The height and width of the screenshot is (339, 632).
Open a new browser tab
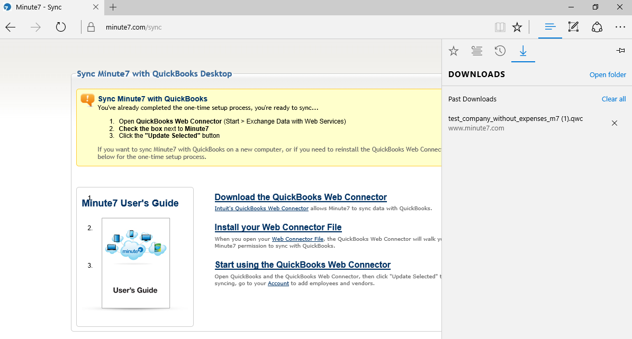click(113, 7)
